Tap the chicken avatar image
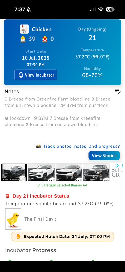This screenshot has width=125, height=272. [x=24, y=29]
